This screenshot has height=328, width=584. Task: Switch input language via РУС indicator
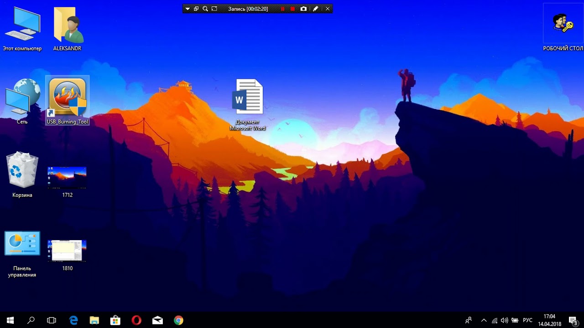(x=528, y=320)
